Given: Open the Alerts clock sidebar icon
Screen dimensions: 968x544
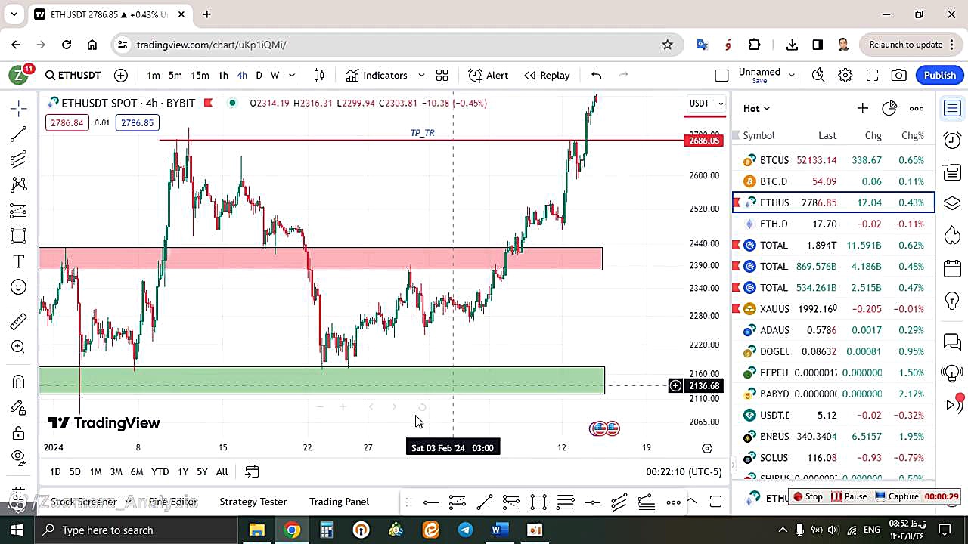Looking at the screenshot, I should coord(952,140).
